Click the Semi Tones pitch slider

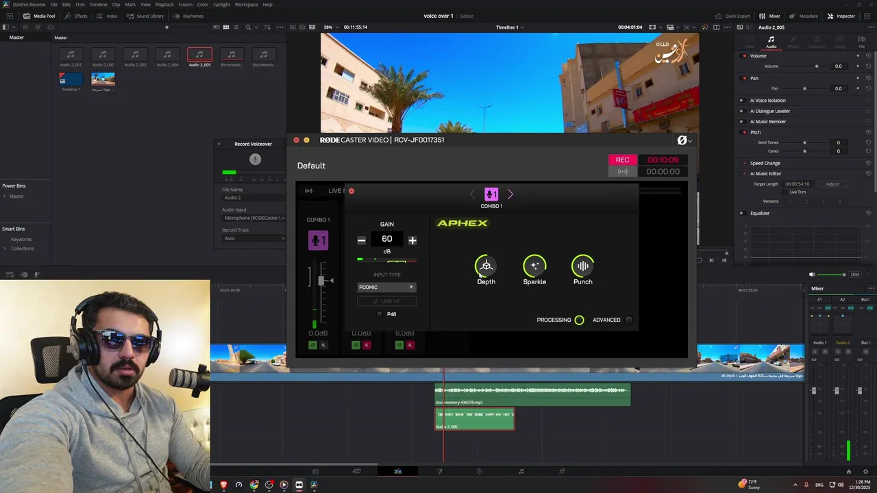point(805,142)
